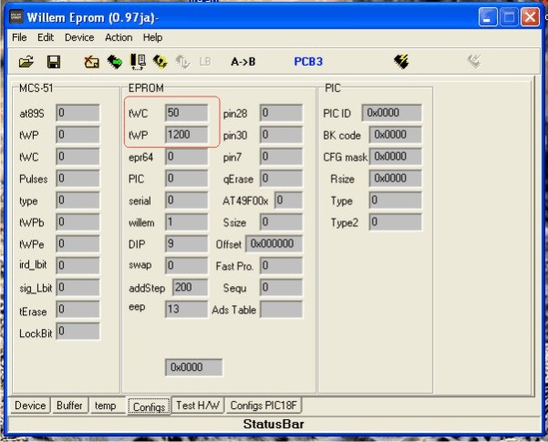This screenshot has height=442, width=548.
Task: Switch to the Test H/W tab
Action: [x=198, y=406]
